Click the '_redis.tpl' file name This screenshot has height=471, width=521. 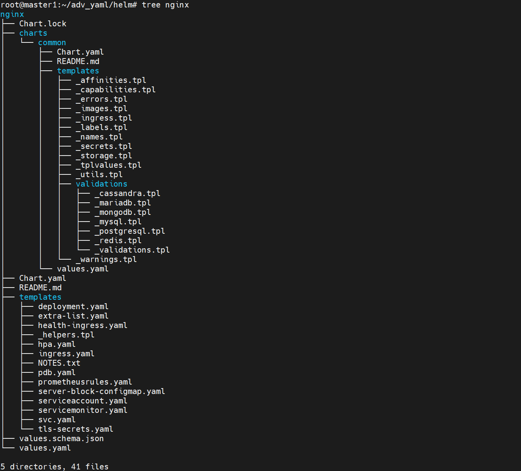(x=118, y=240)
